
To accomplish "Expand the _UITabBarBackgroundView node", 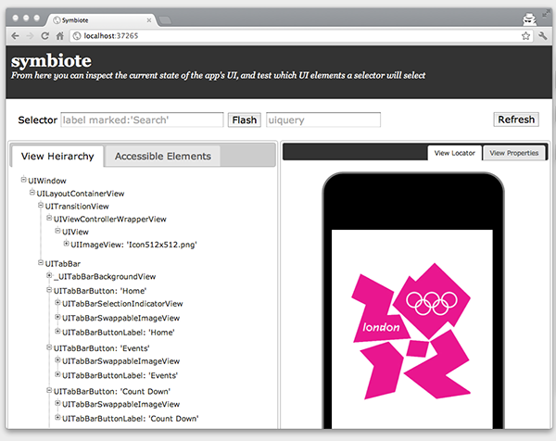I will tap(49, 275).
